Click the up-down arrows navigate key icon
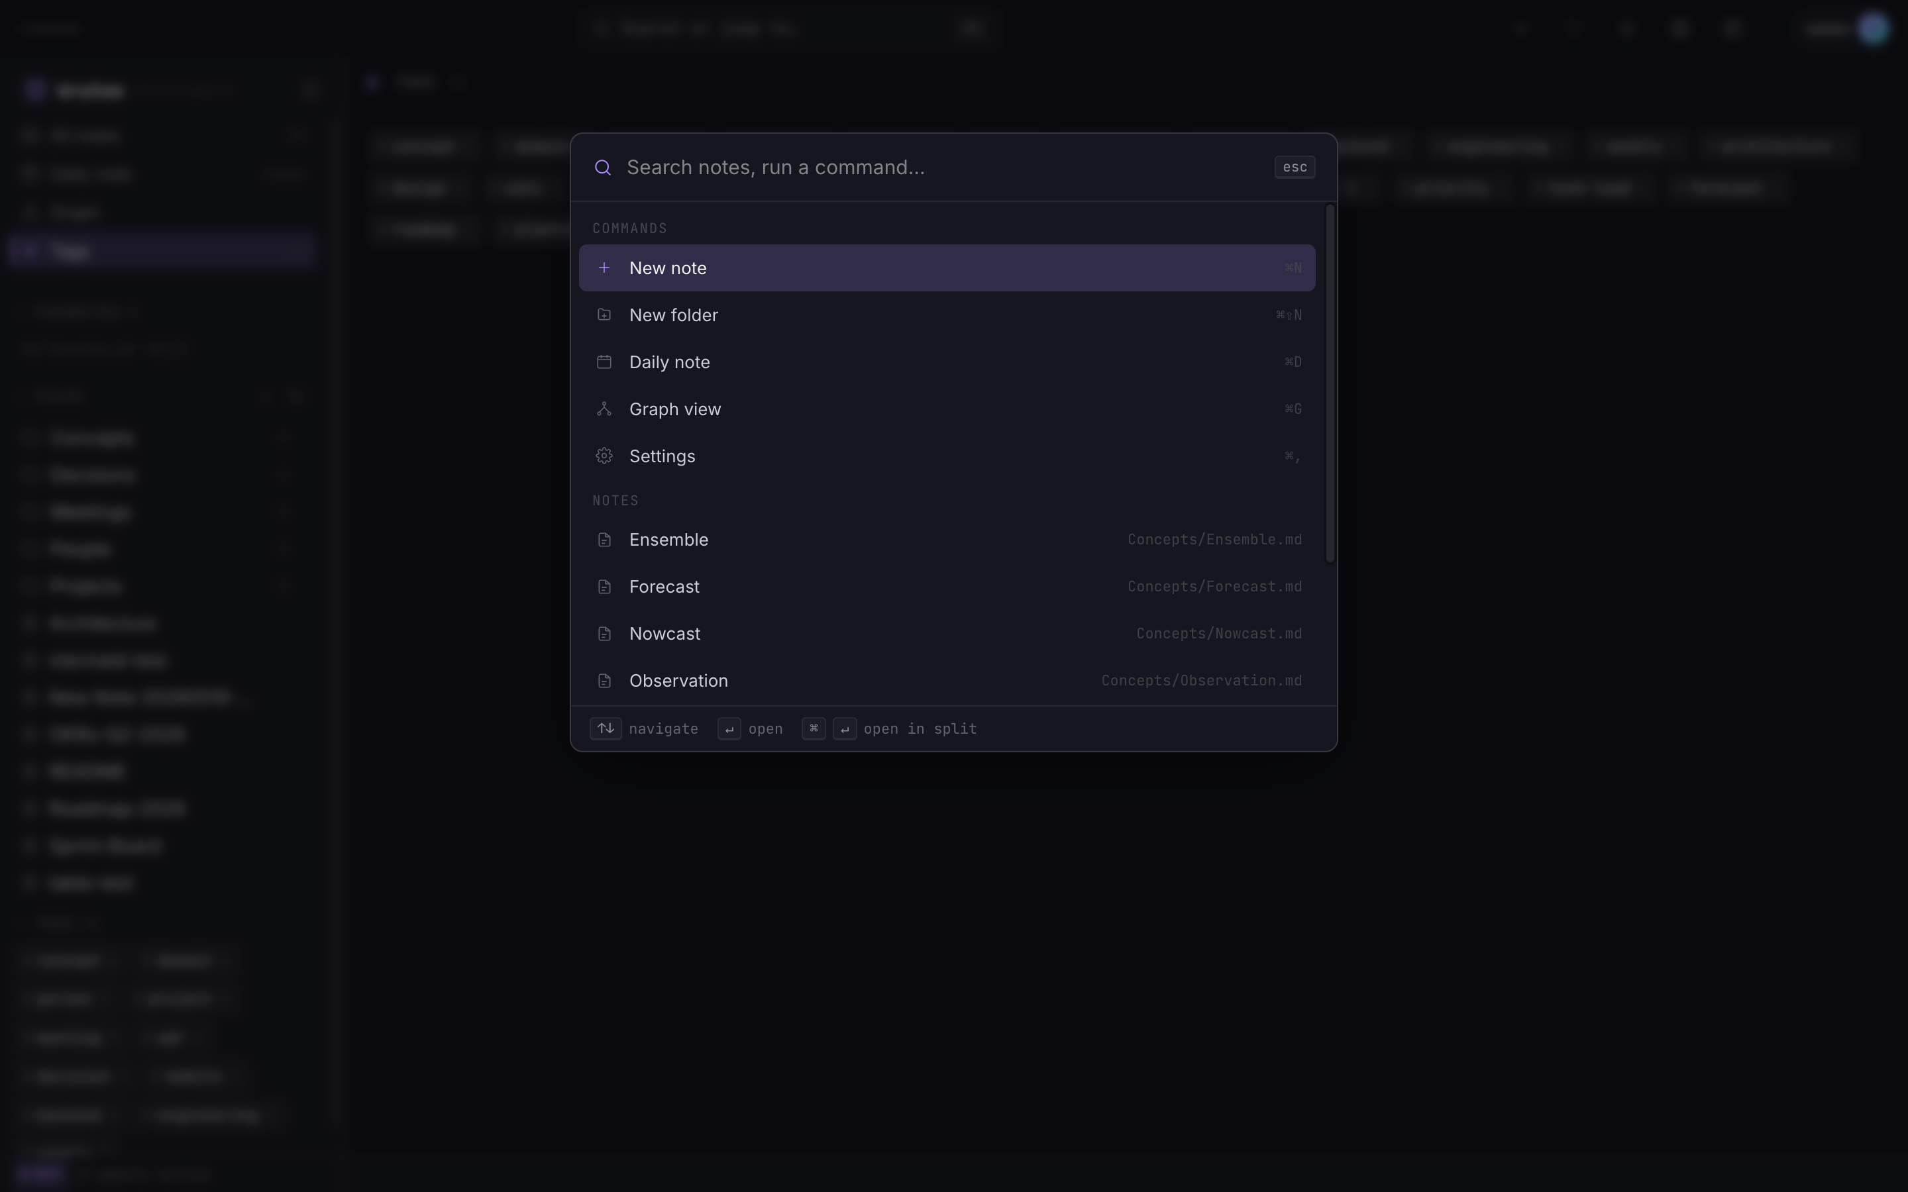The width and height of the screenshot is (1908, 1192). point(606,728)
